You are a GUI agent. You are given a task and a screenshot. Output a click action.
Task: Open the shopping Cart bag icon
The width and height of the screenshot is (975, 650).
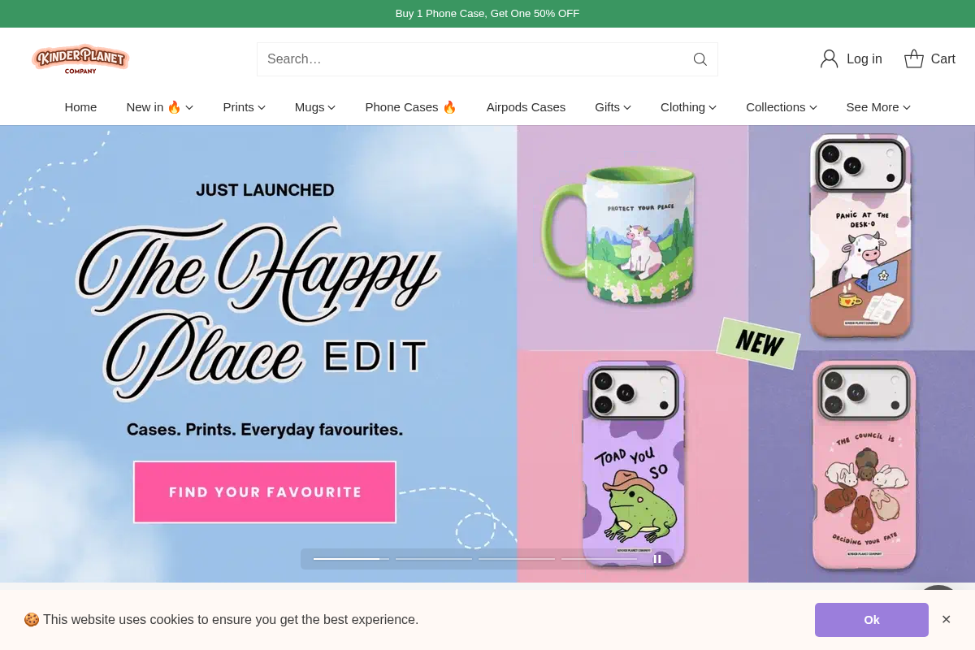point(913,58)
